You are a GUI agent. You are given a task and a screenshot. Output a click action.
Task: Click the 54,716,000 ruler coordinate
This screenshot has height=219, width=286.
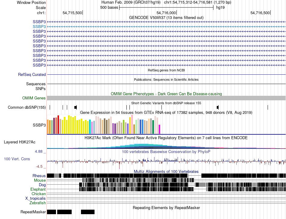(166, 13)
